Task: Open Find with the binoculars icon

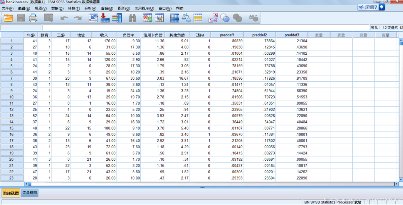Action: [132, 18]
